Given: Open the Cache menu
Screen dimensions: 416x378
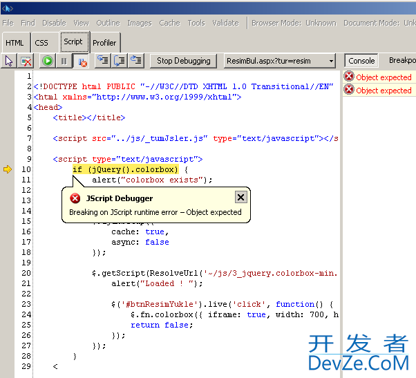Looking at the screenshot, I should [170, 23].
